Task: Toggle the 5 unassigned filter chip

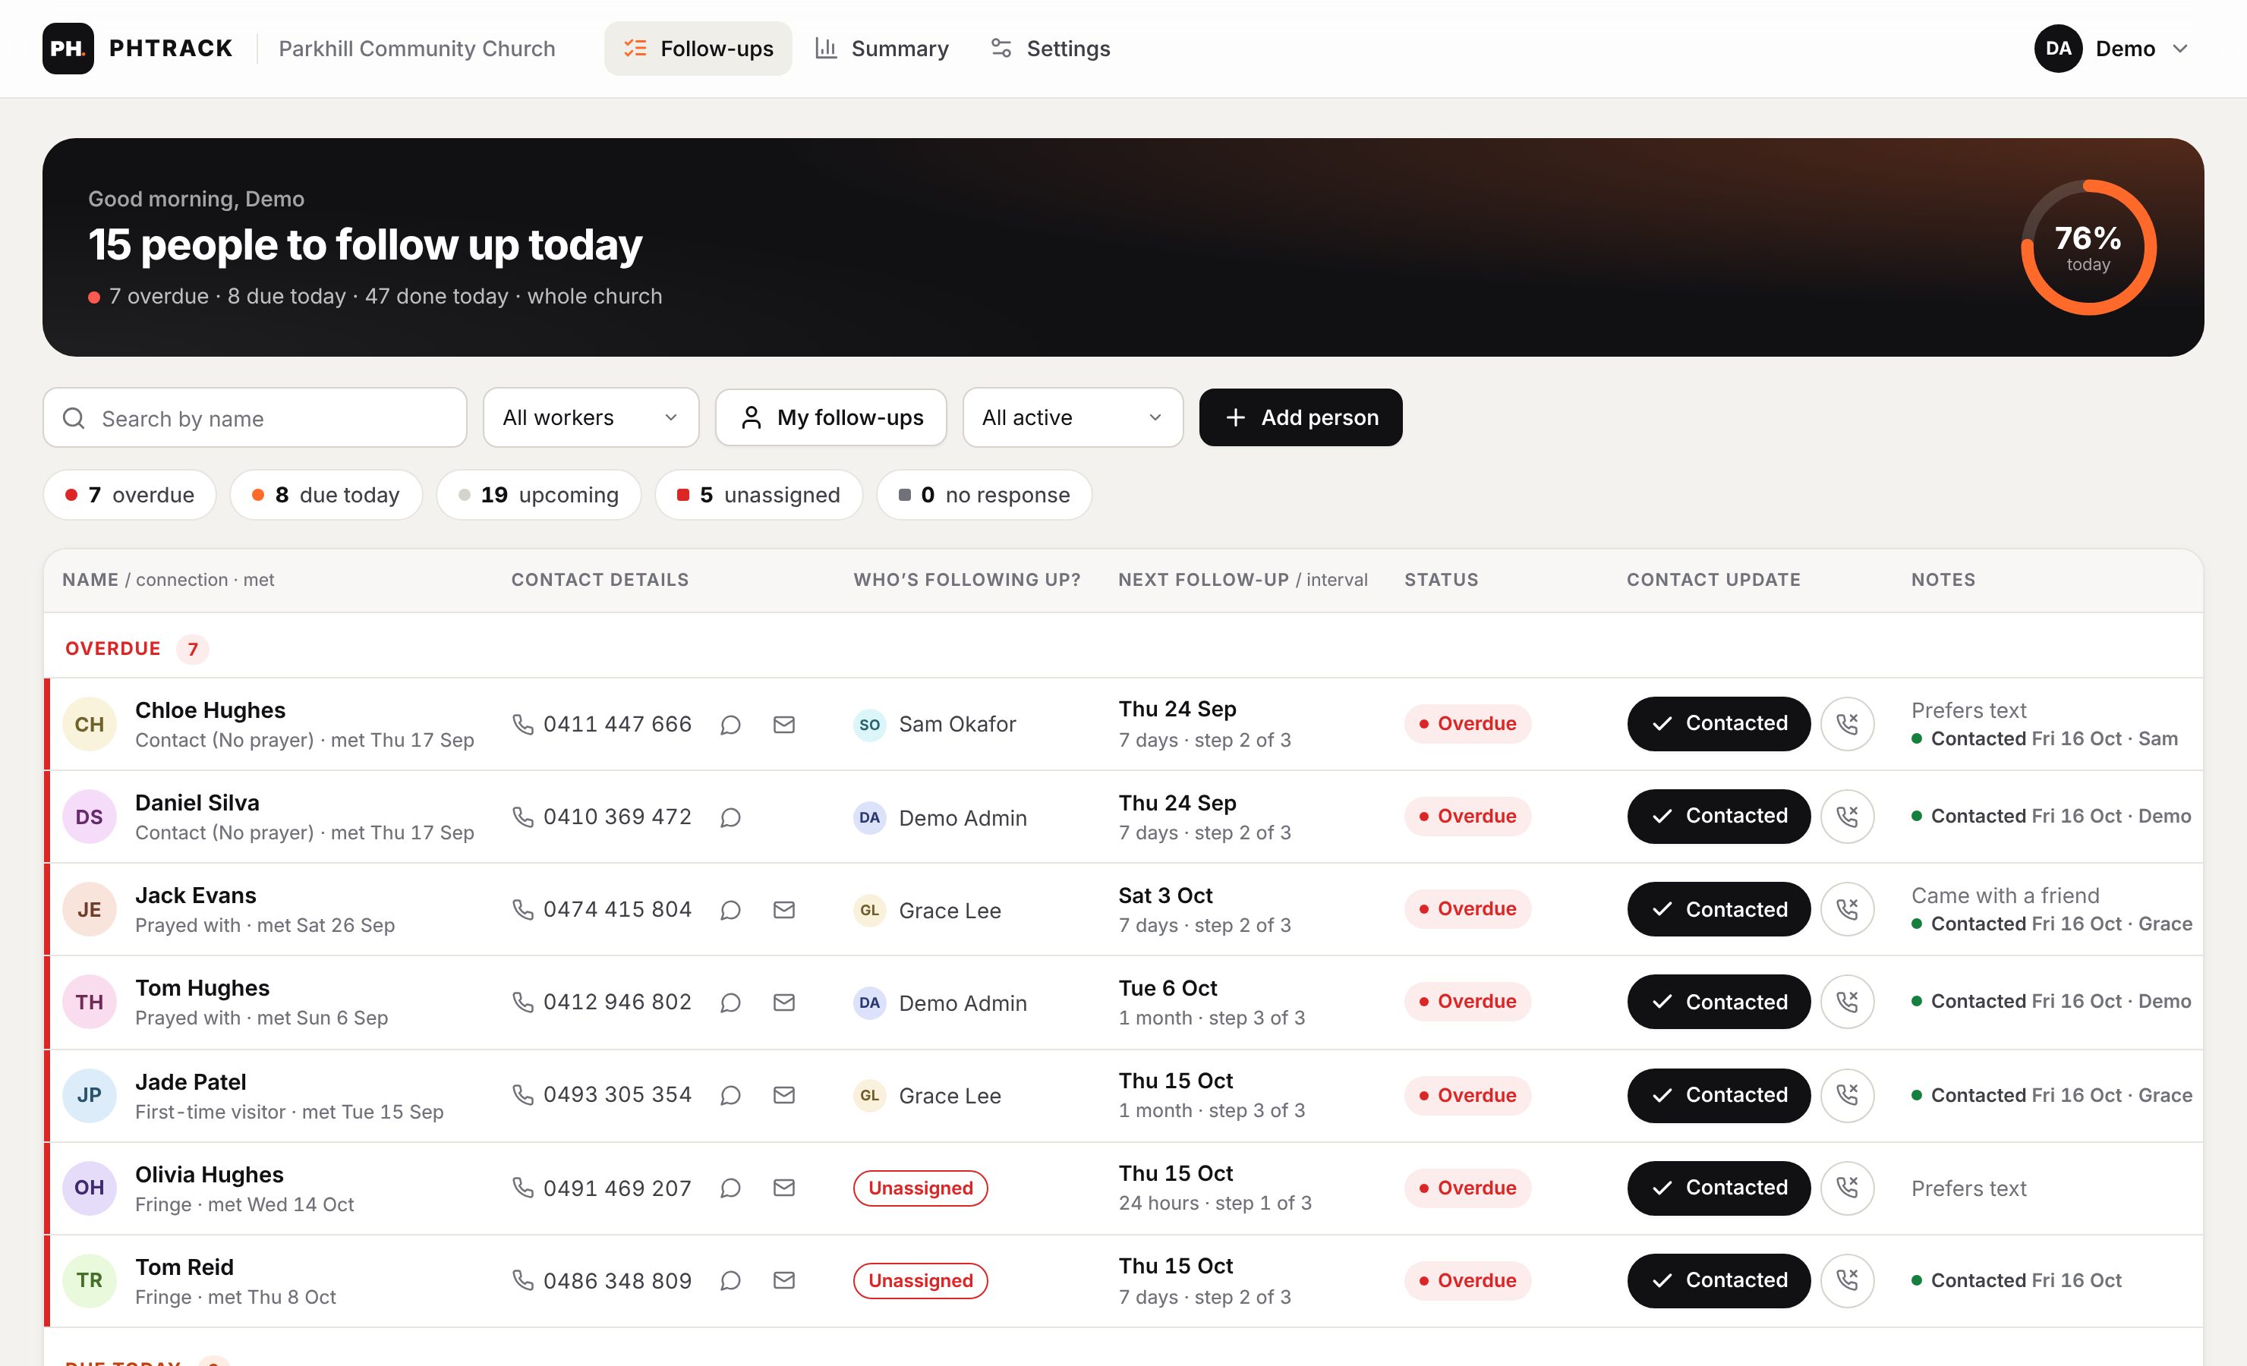Action: 758,495
